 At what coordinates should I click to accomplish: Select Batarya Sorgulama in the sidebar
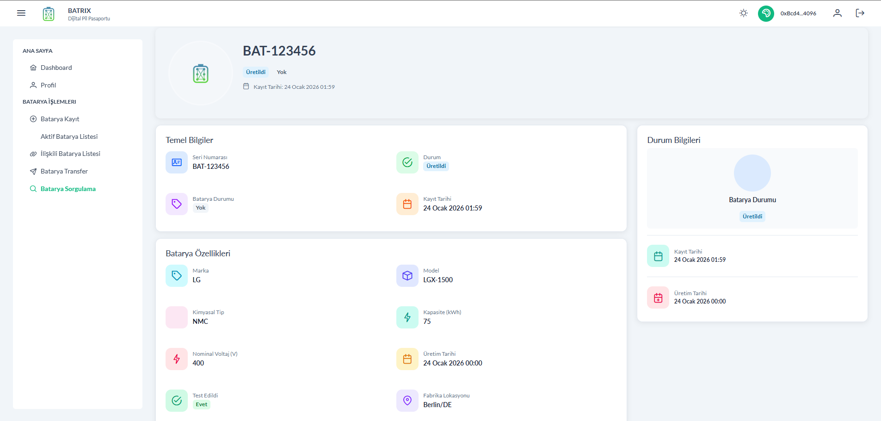(x=68, y=189)
